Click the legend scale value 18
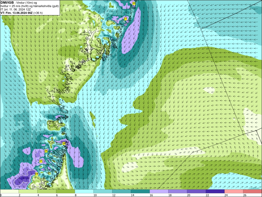Screen dimensions: 262x197 [x=170, y=195]
